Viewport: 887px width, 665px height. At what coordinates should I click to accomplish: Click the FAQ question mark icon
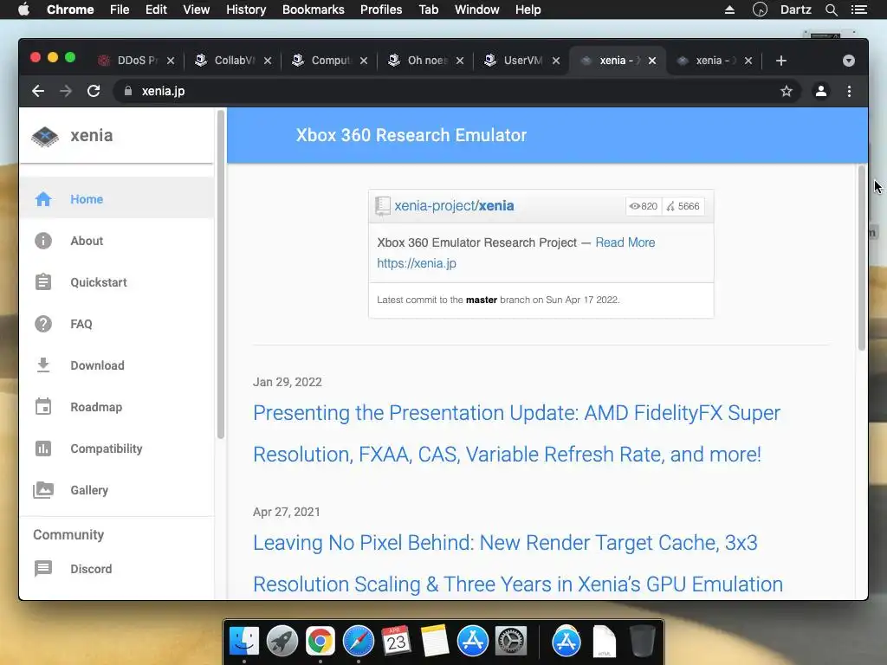43,324
